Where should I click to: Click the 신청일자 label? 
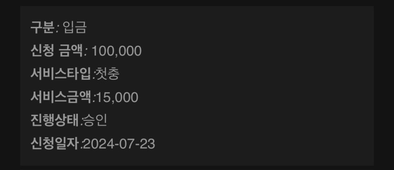click(x=55, y=144)
